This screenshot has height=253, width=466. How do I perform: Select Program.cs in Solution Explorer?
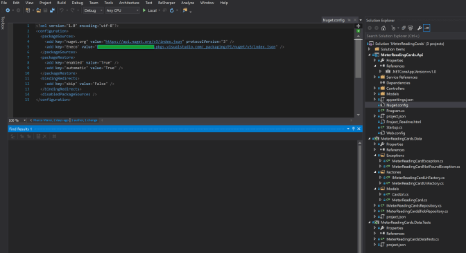395,111
